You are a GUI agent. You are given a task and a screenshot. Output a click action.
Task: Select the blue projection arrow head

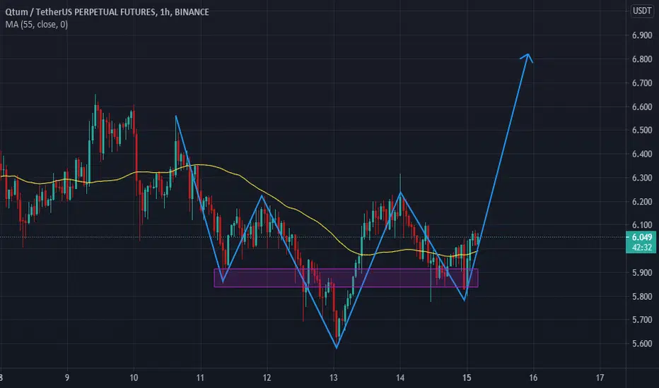[x=527, y=58]
